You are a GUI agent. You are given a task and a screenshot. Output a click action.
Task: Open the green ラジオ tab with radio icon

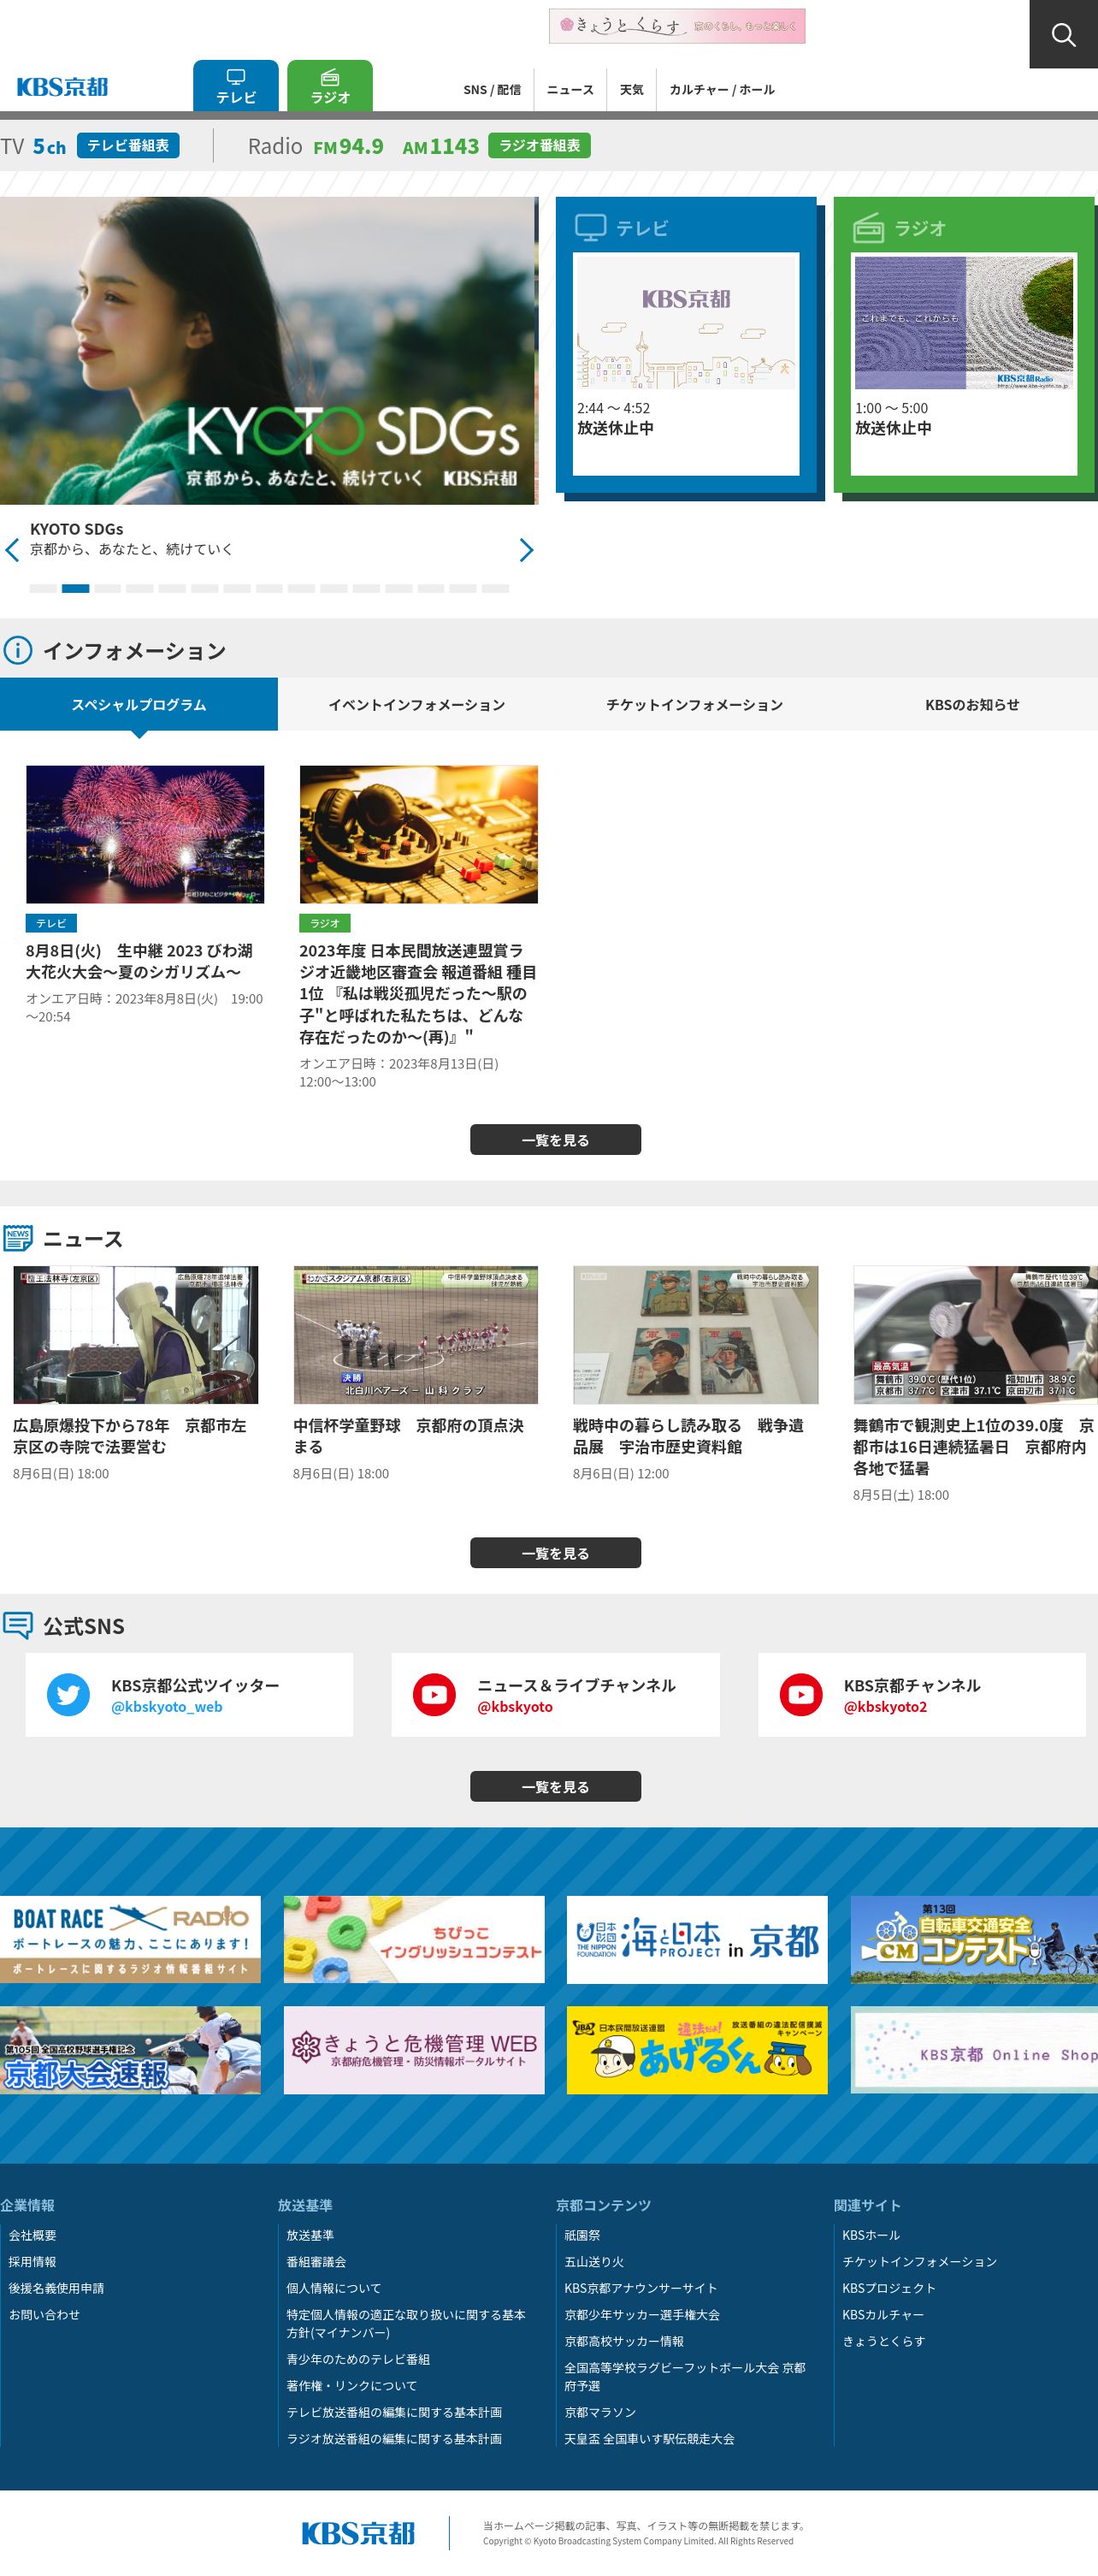click(330, 85)
